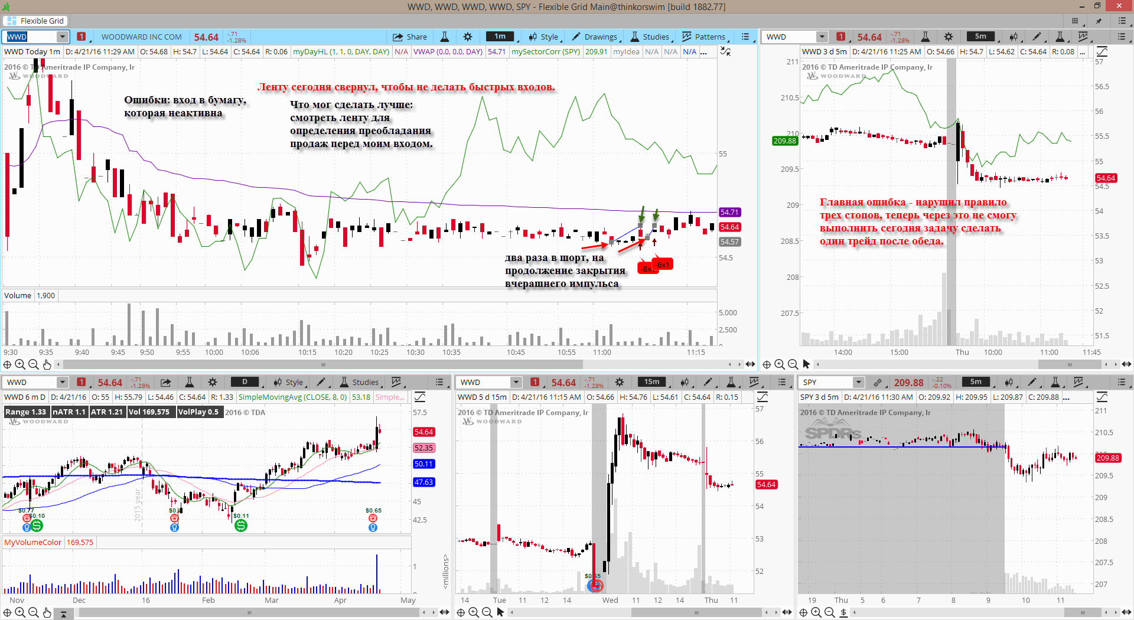Screen dimensions: 1134x620
Task: Toggle the pin icon at top right
Action: 1099,21
